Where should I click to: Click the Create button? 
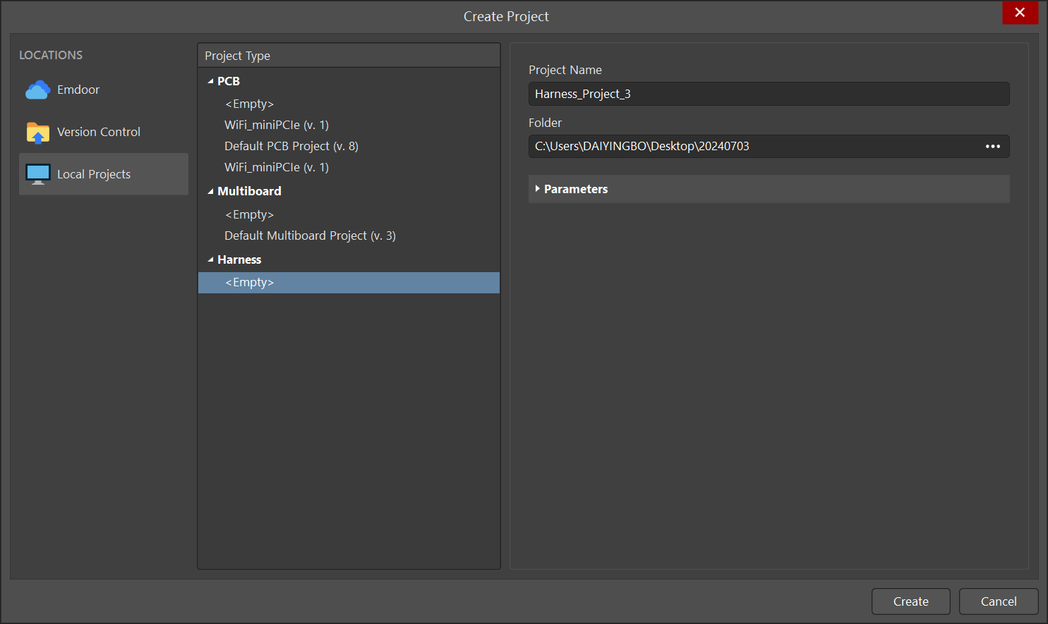[x=910, y=601]
